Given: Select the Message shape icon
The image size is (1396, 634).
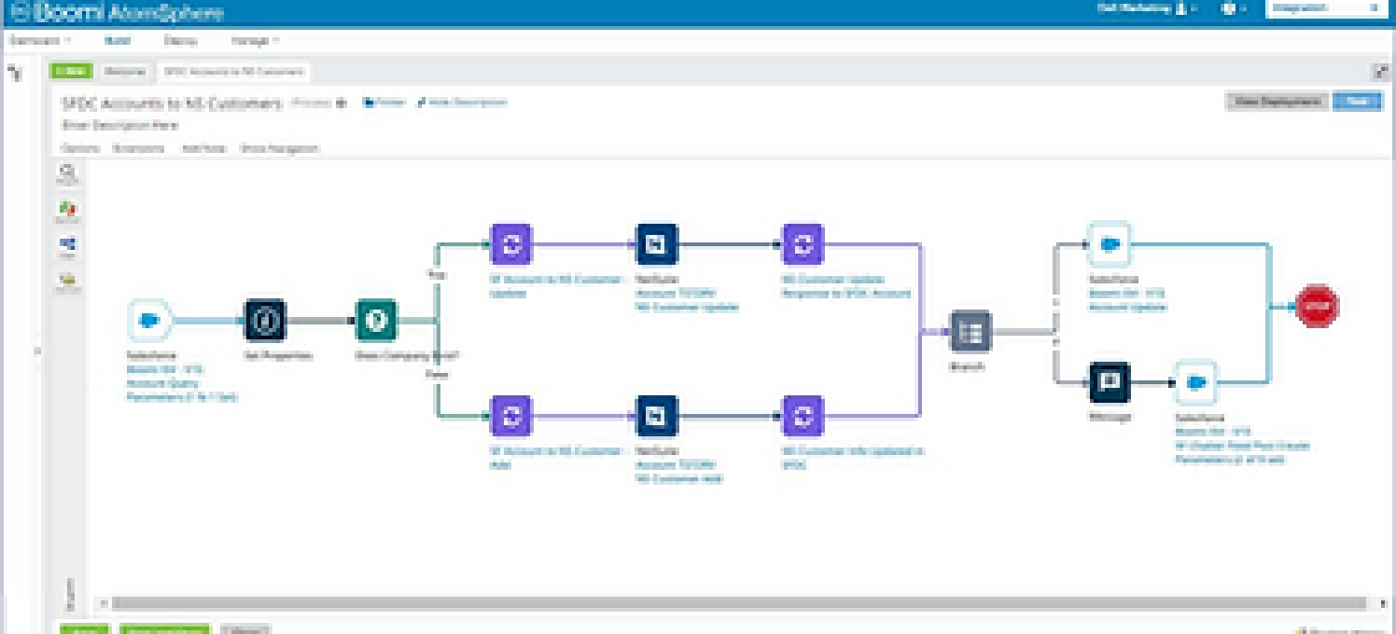Looking at the screenshot, I should [1110, 382].
